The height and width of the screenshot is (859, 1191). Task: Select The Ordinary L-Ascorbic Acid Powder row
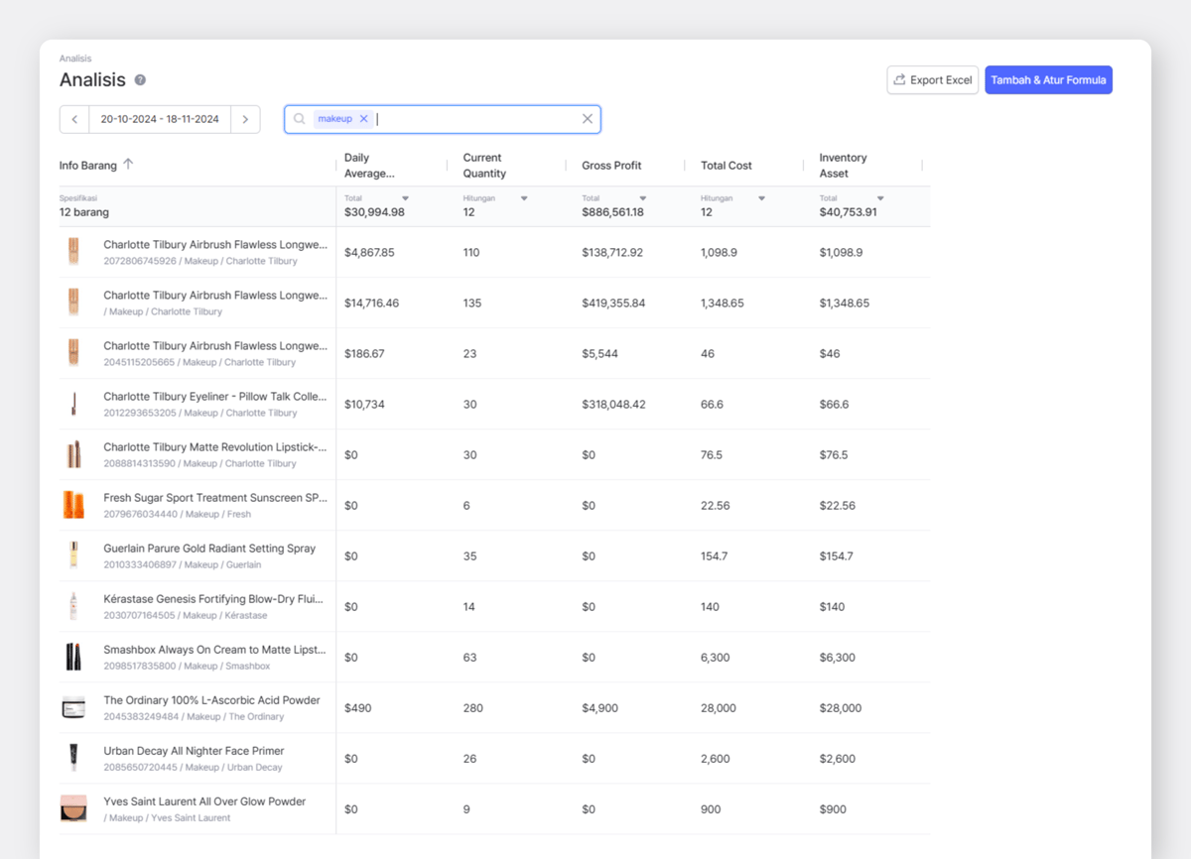494,707
